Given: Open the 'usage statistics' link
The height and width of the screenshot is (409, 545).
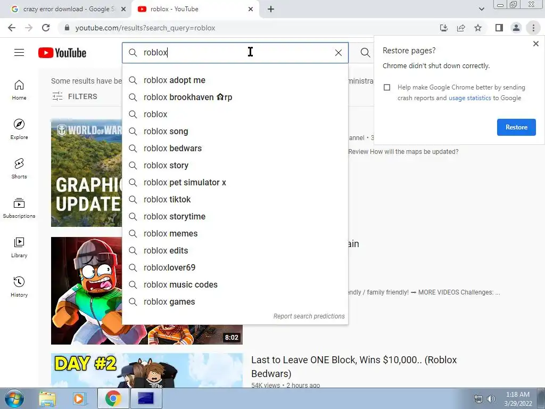Looking at the screenshot, I should (x=469, y=98).
